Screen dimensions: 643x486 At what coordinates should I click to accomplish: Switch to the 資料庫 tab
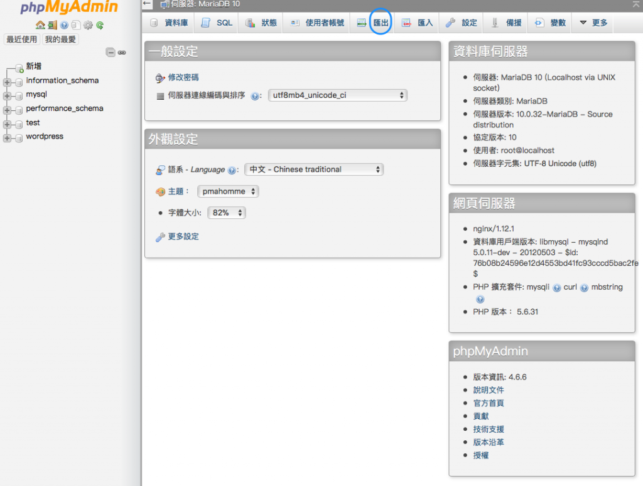pyautogui.click(x=168, y=23)
